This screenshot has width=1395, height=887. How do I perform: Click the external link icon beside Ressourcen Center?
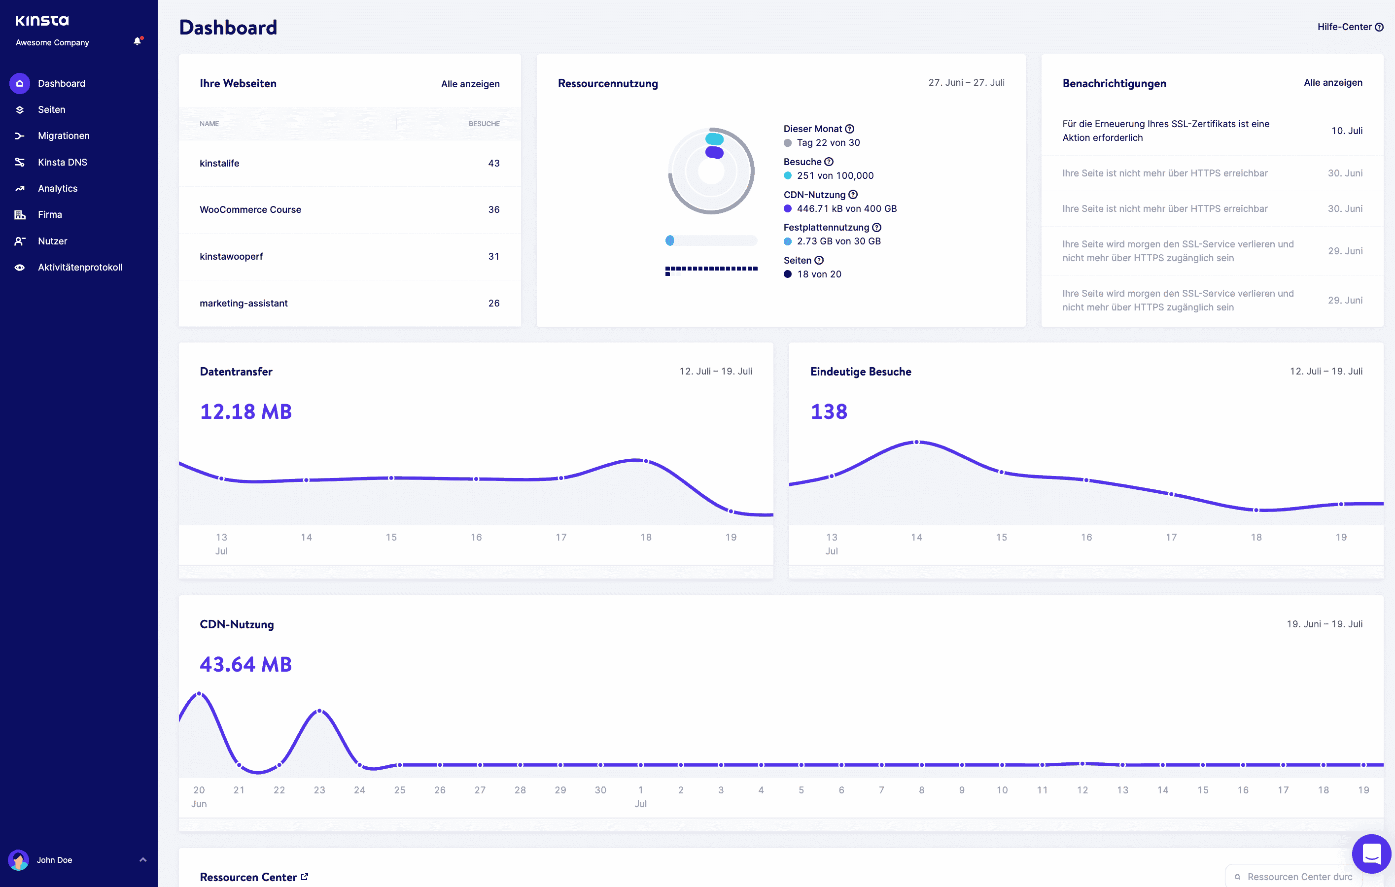click(x=305, y=876)
